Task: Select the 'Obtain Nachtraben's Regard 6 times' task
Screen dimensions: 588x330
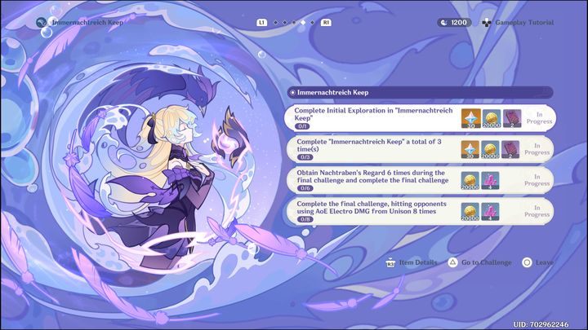Action: tap(420, 180)
